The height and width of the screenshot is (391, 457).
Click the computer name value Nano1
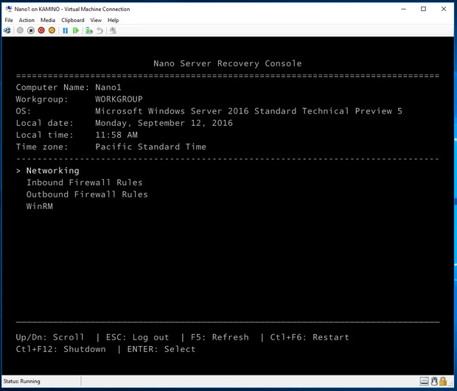(108, 88)
